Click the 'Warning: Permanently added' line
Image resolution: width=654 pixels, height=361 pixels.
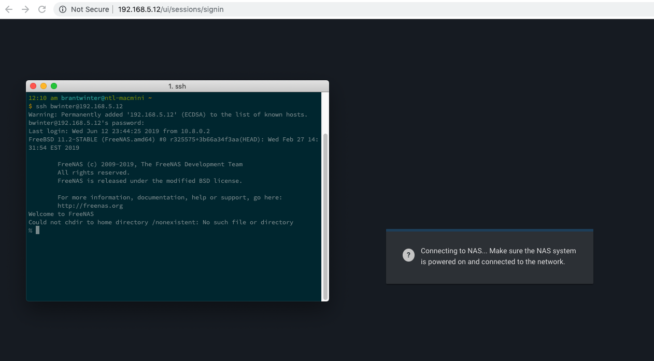pyautogui.click(x=168, y=114)
